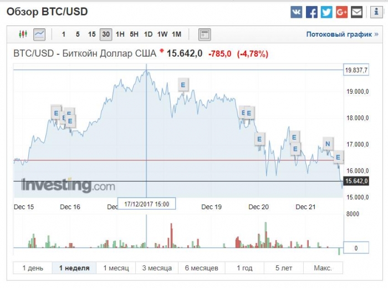Viewport: 388px width, 288px height.
Task: Click the 'E' event marker near 19.000
Action: point(183,84)
